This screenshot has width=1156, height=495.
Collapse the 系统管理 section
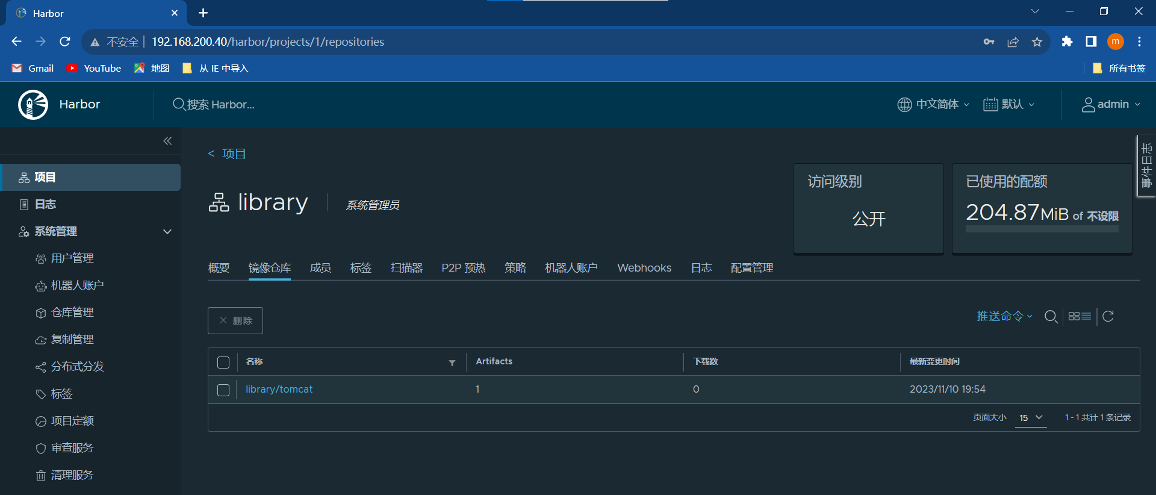click(167, 231)
